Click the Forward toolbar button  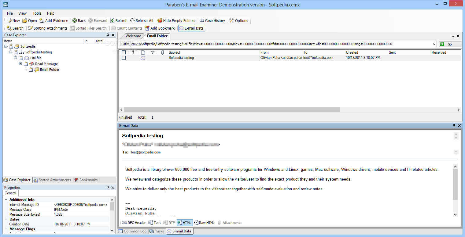pyautogui.click(x=98, y=20)
